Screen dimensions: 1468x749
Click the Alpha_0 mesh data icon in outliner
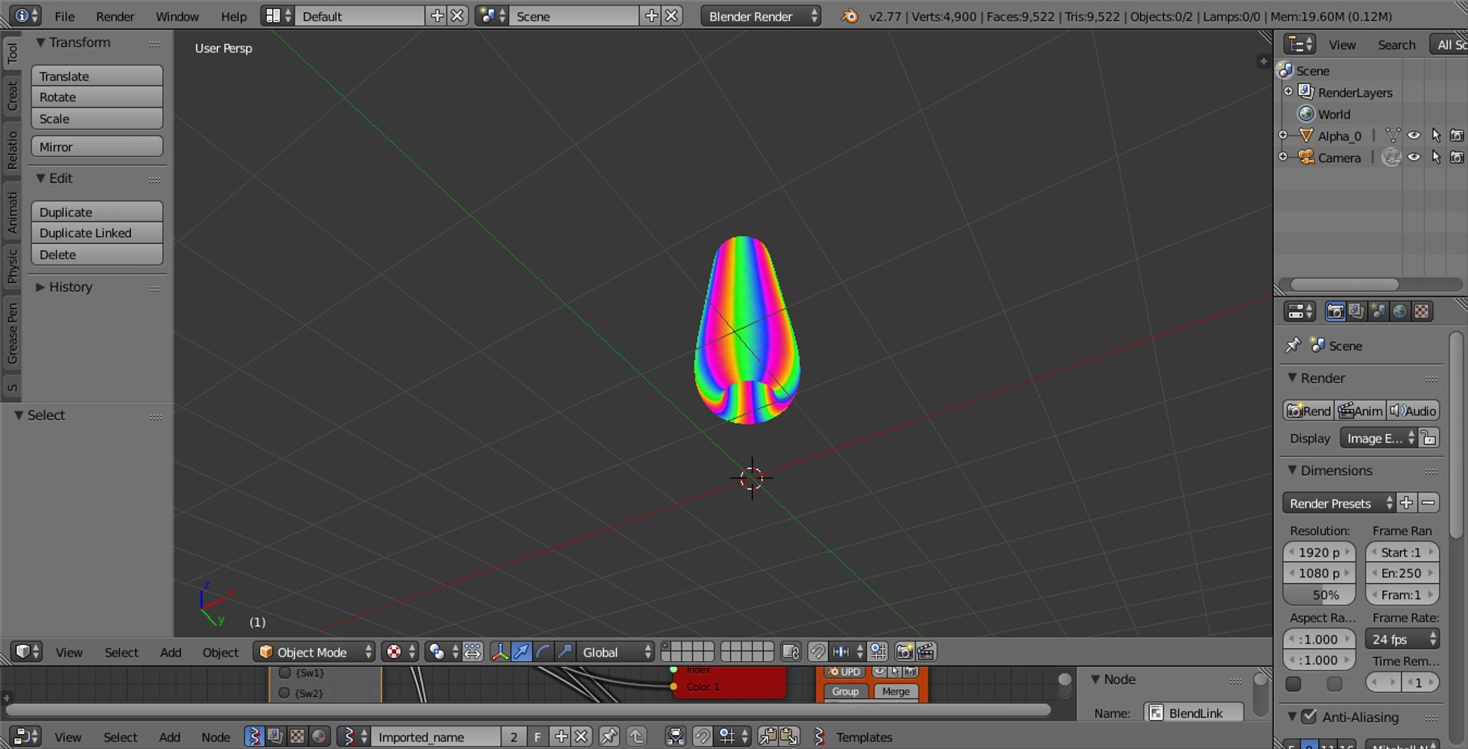(1393, 135)
